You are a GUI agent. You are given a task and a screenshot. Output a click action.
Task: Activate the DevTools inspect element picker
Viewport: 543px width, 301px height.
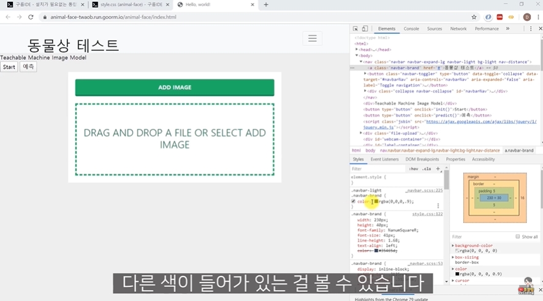click(355, 29)
